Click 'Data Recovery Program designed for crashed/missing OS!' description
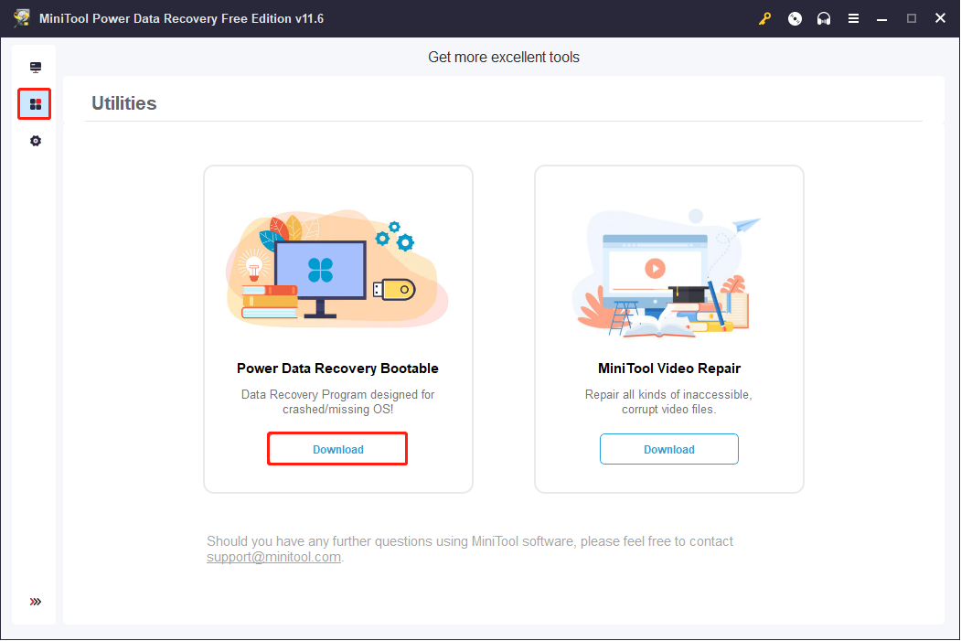961x641 pixels. (337, 402)
